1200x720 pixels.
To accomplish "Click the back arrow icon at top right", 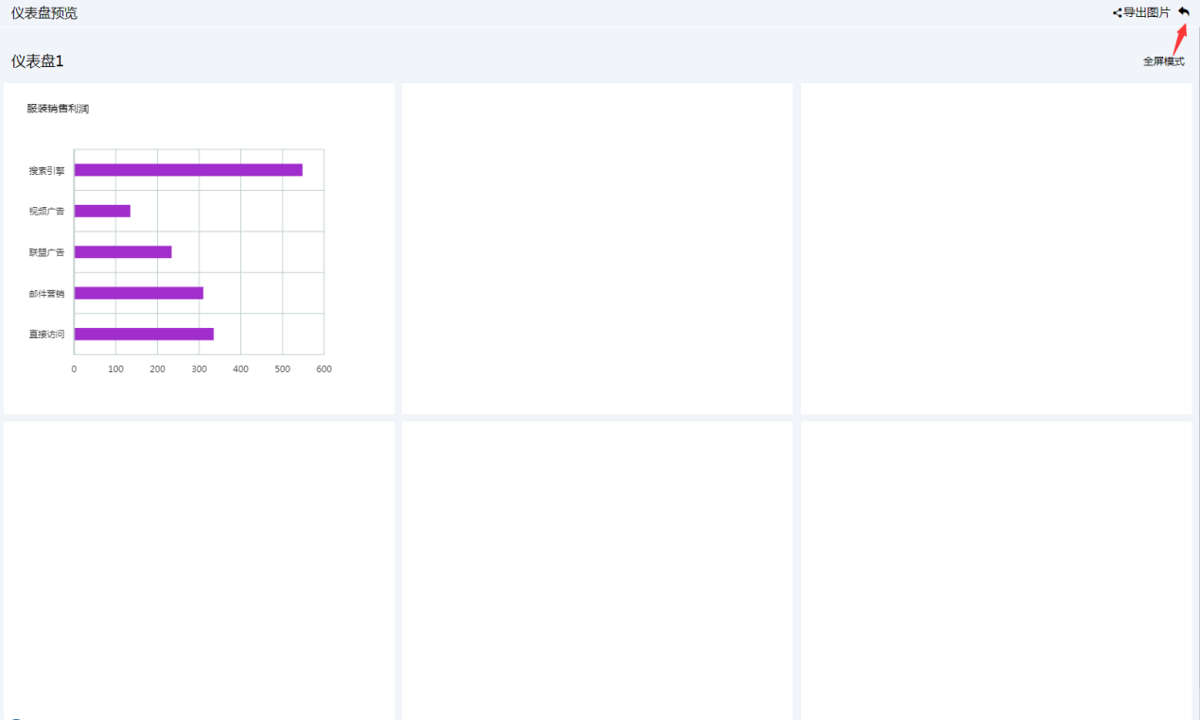I will [x=1184, y=11].
